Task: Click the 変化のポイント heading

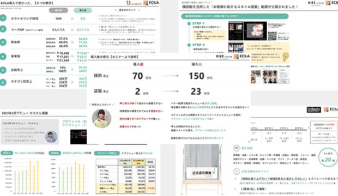Action: click(128, 10)
